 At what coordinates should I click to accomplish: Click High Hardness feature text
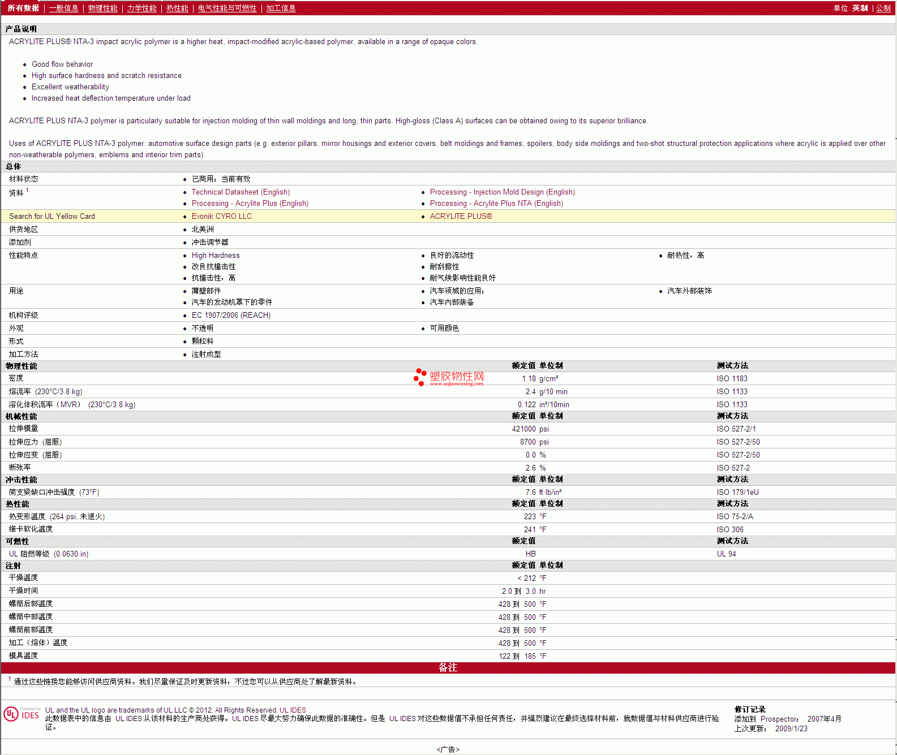[216, 256]
